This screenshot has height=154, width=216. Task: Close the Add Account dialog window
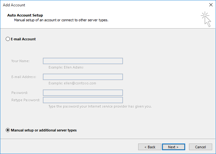point(211,5)
